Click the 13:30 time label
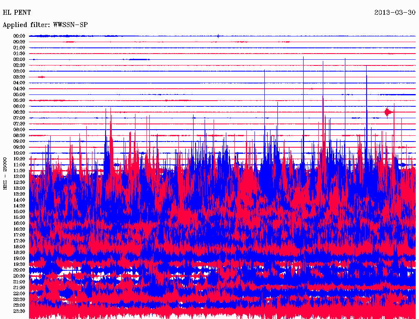This screenshot has height=319, width=419. pyautogui.click(x=19, y=194)
